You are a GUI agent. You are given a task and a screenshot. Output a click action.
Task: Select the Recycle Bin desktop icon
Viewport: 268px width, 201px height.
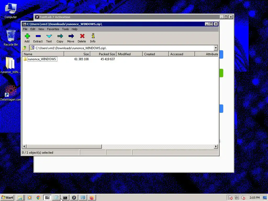coord(11,38)
